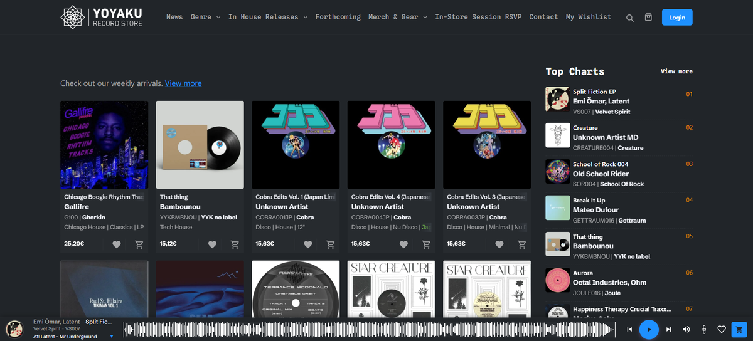Viewport: 753px width, 341px height.
Task: Expand Merch & Gear menu
Action: coord(398,17)
